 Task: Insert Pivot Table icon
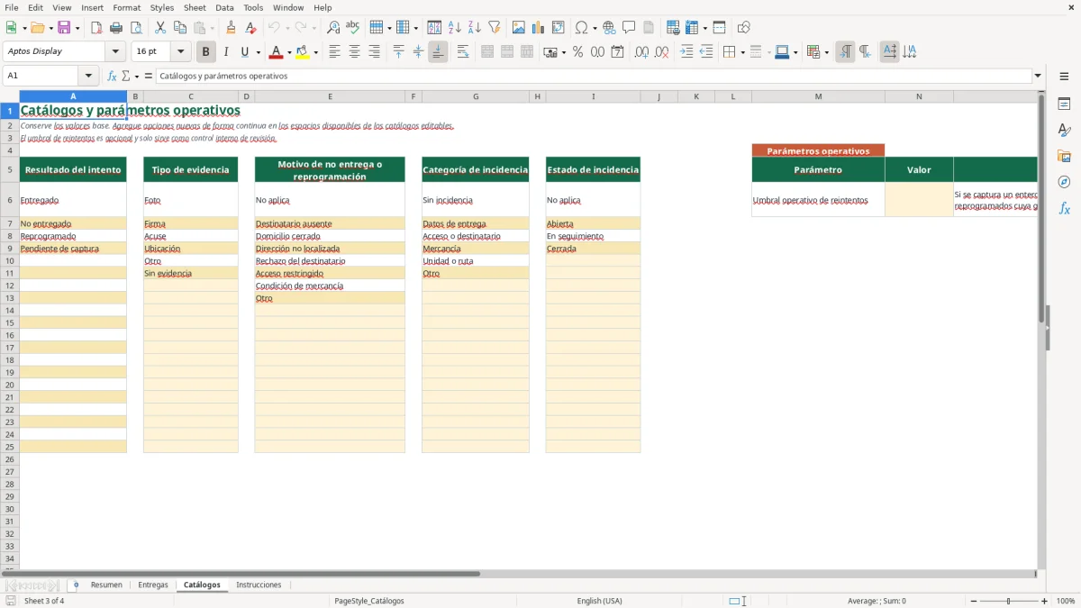click(559, 28)
